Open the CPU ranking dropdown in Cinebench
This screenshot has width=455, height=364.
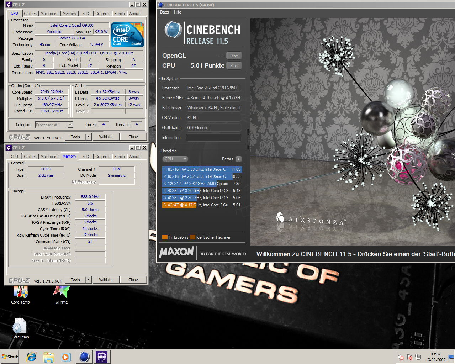pos(175,159)
